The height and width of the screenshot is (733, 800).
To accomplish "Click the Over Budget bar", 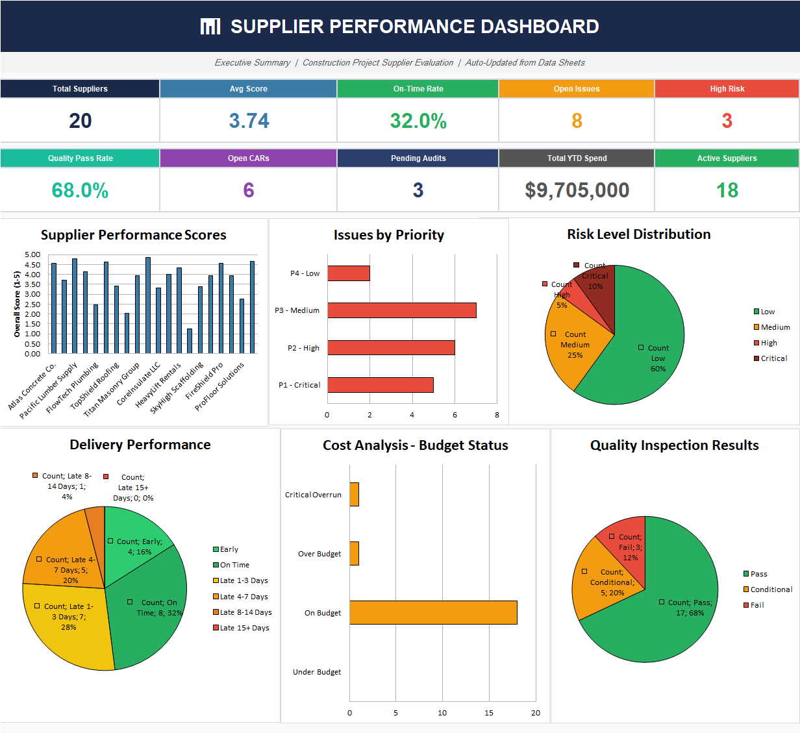I will 354,553.
